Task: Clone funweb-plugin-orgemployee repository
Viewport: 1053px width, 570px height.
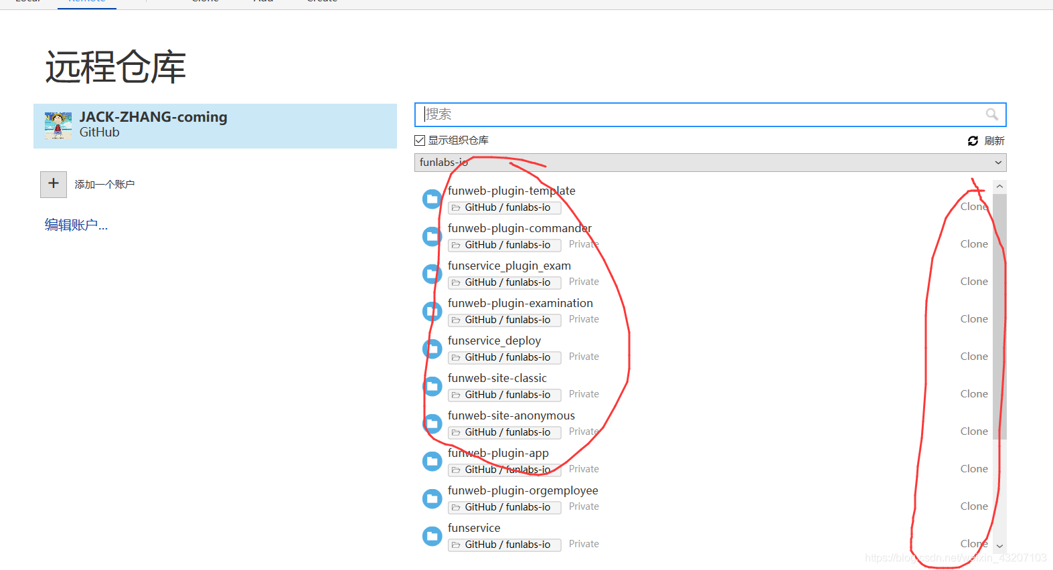Action: point(974,506)
